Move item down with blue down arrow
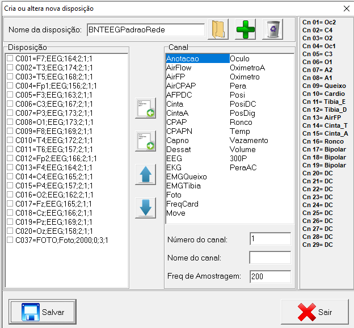This screenshot has width=354, height=328. click(x=145, y=207)
